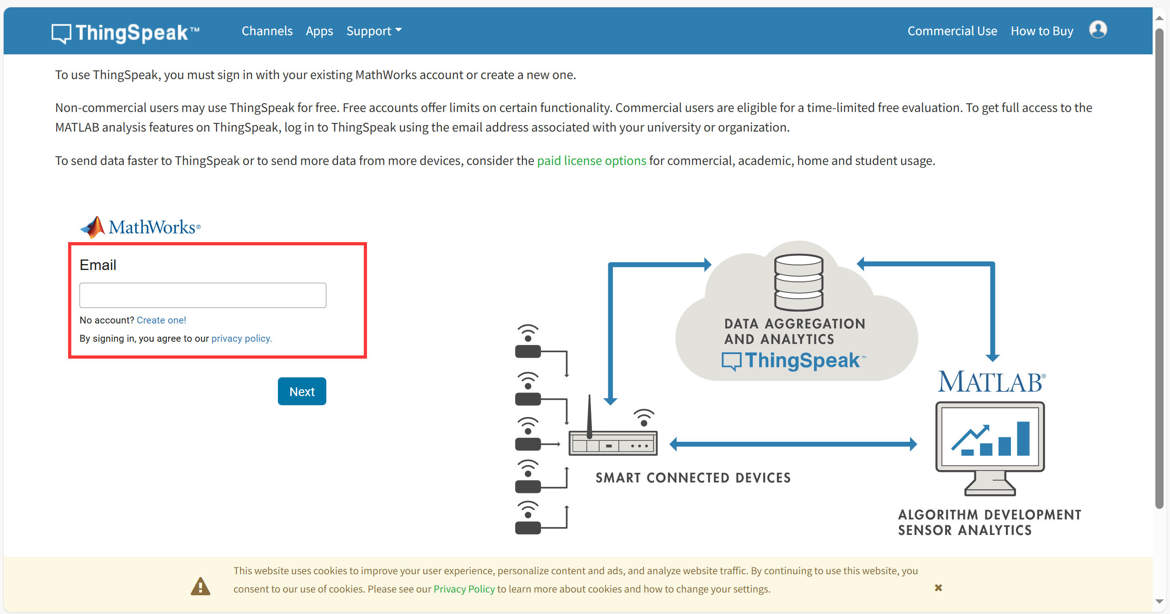Follow the 'Create one!' account link
This screenshot has height=614, width=1170.
click(x=161, y=320)
